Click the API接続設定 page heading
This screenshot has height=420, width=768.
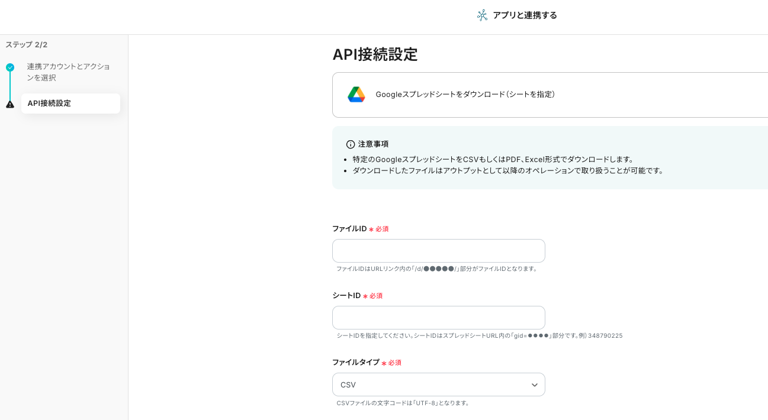375,54
